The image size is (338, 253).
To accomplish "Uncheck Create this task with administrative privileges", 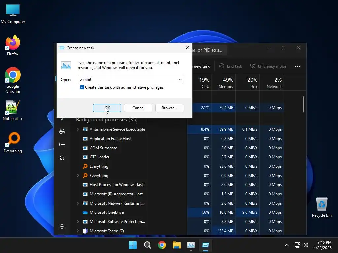I will (82, 87).
